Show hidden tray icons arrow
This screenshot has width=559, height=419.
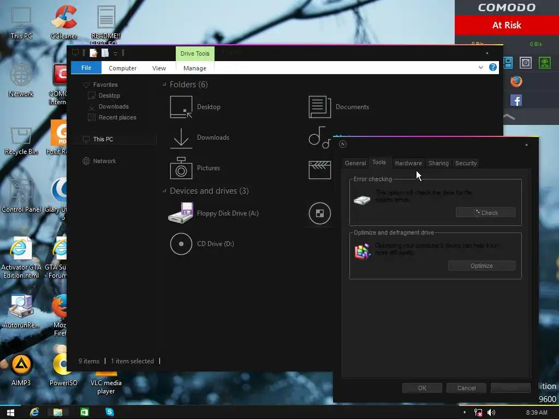pyautogui.click(x=465, y=412)
